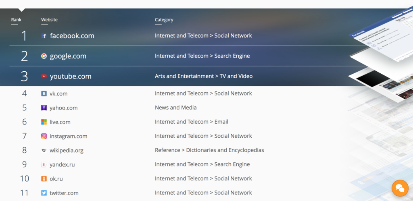
Task: Open the live.com link
Action: tap(60, 122)
